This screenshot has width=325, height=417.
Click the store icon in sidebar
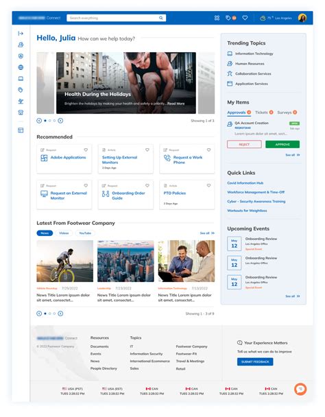[21, 112]
